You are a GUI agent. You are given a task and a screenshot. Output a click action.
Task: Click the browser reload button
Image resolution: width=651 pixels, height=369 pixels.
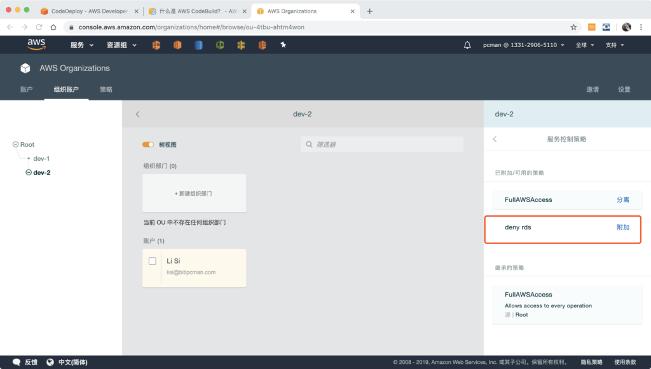[39, 27]
